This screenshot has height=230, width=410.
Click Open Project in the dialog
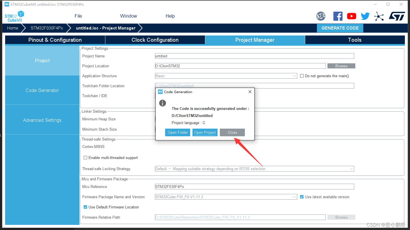[x=205, y=132]
